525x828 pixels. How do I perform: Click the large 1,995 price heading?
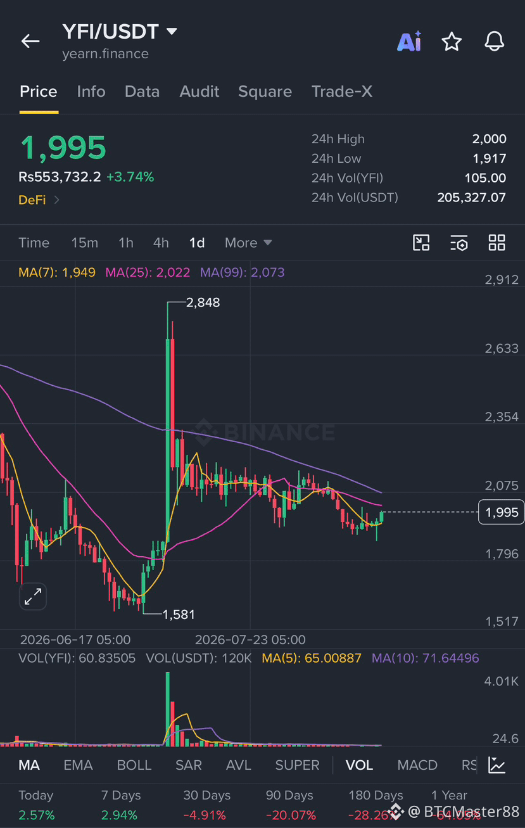point(63,148)
